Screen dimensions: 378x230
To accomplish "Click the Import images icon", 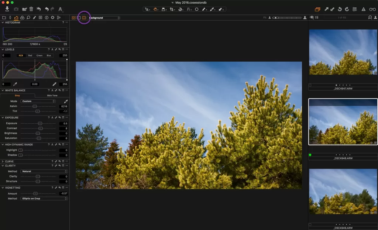I will point(7,9).
